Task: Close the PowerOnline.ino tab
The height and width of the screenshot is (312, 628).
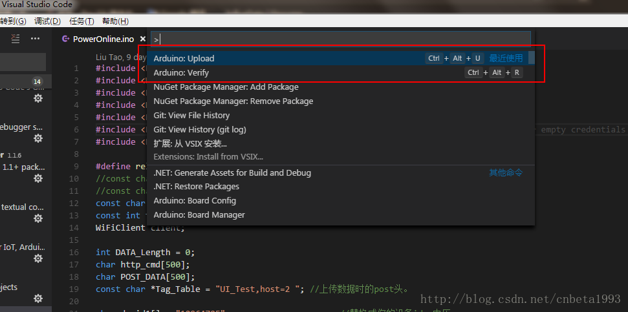Action: 142,39
